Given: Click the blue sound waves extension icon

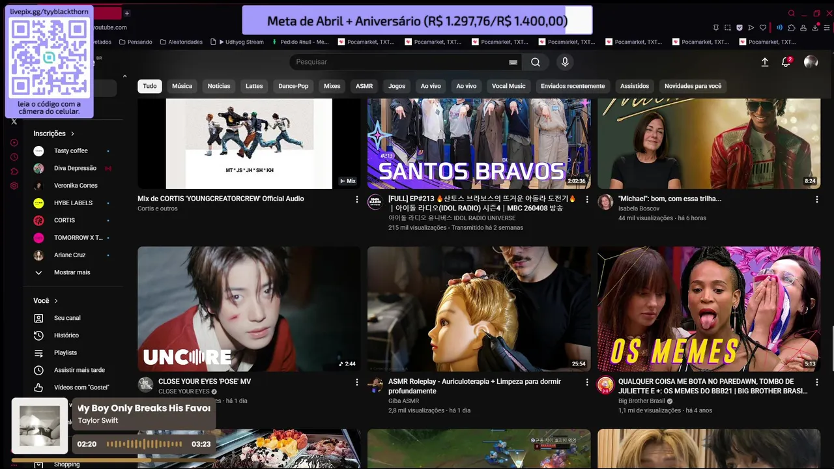Looking at the screenshot, I should tap(780, 27).
